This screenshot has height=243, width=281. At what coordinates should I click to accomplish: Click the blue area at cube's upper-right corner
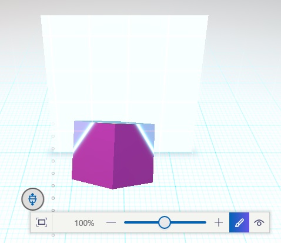[148, 130]
